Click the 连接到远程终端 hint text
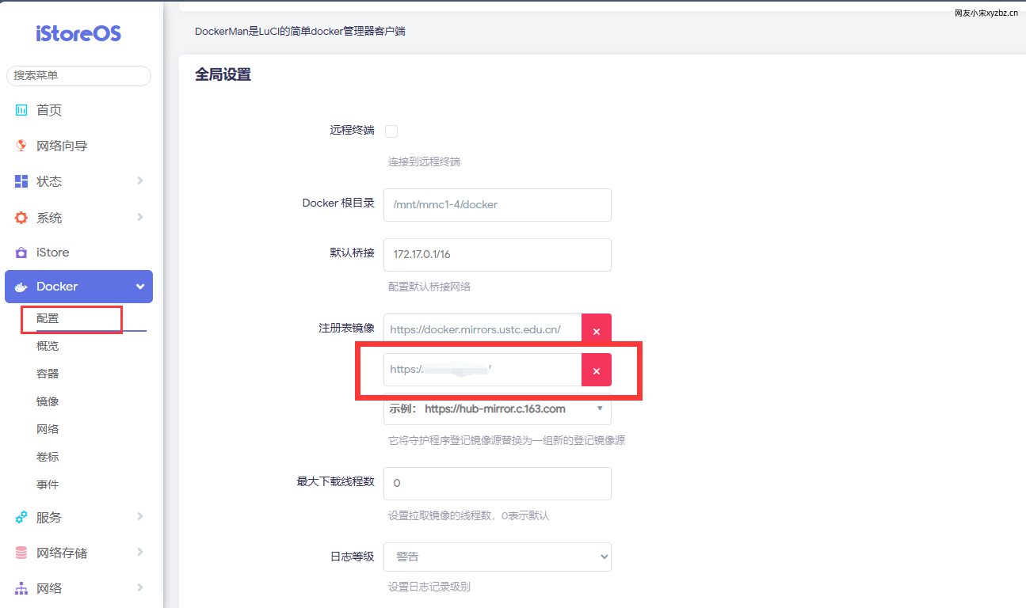The height and width of the screenshot is (608, 1026). coord(424,162)
